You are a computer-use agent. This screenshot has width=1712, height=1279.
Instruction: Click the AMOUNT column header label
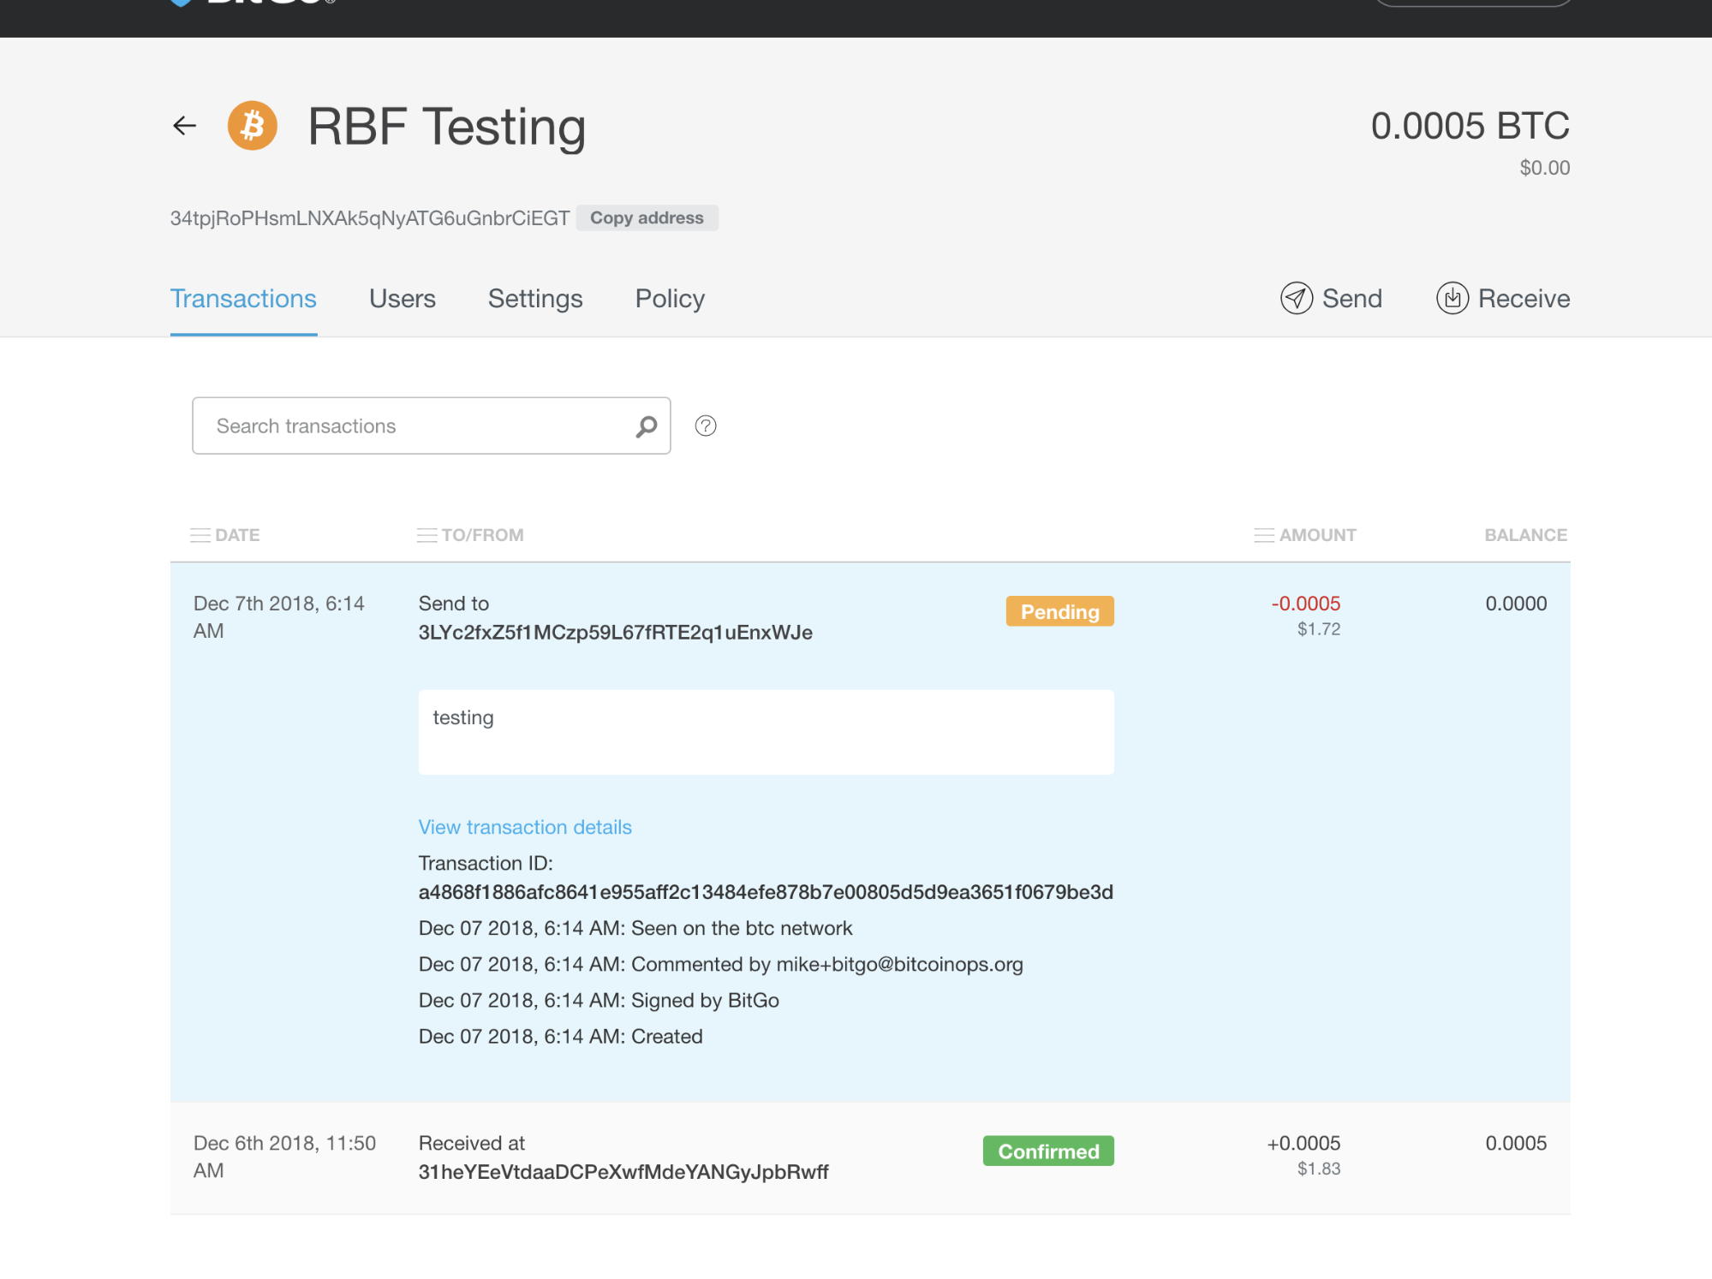point(1318,535)
